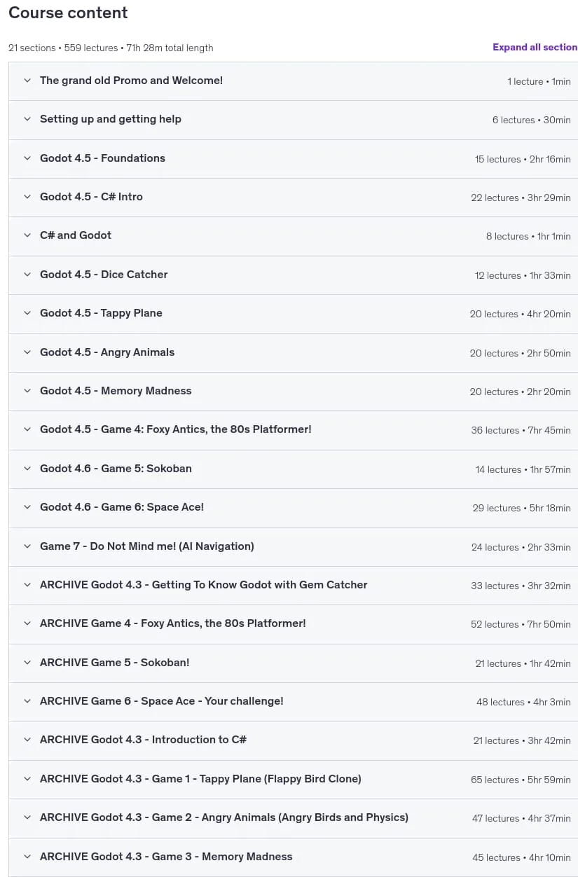Open 'Godot 4.5 - Angry Animals' section title
The height and width of the screenshot is (877, 578).
point(107,352)
